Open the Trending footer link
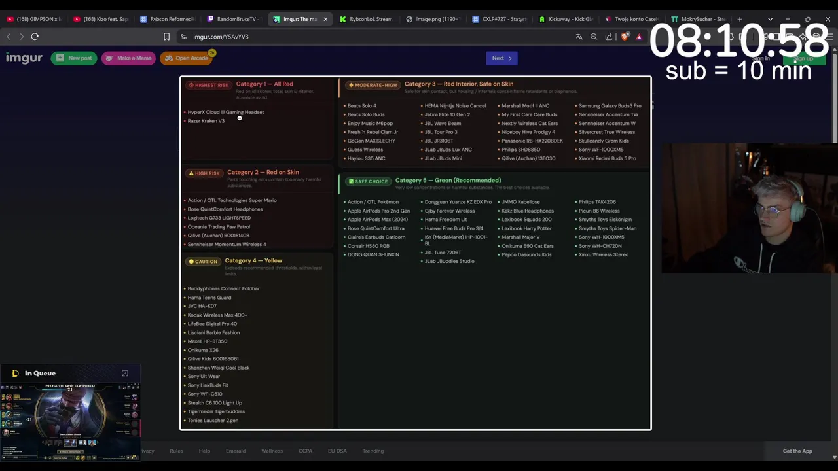This screenshot has height=471, width=838. tap(373, 451)
